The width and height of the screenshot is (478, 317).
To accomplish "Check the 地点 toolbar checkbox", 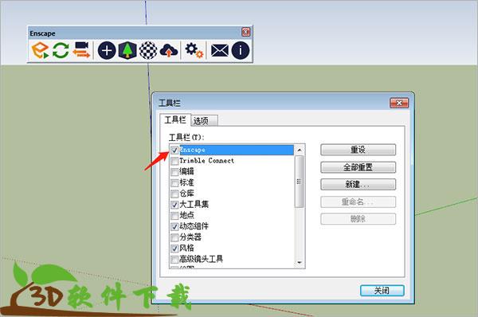I will coord(174,216).
